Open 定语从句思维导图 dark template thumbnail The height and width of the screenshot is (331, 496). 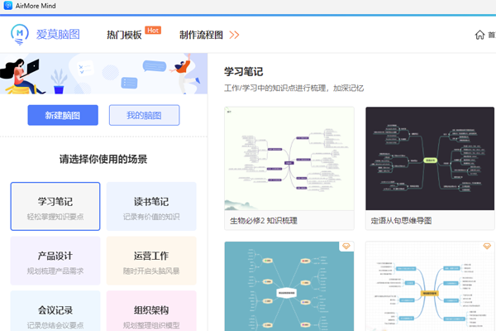pos(430,158)
